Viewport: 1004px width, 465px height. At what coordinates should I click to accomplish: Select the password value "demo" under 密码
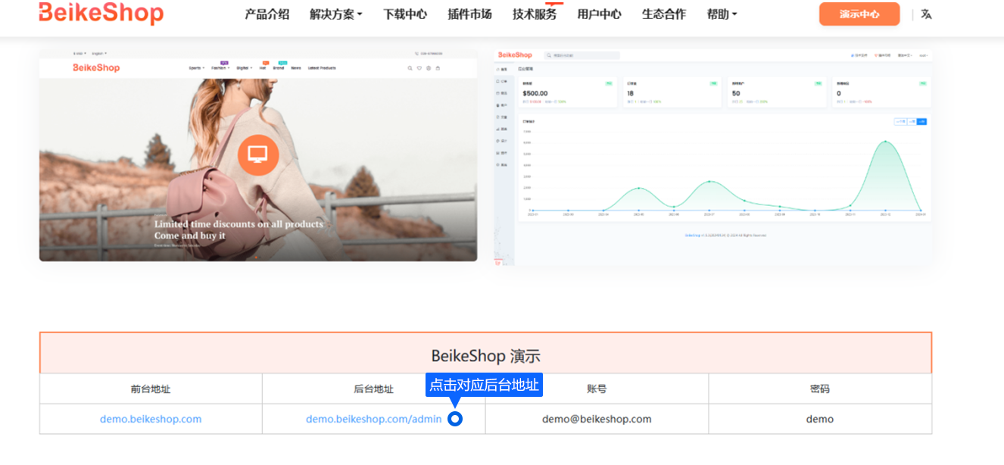(x=820, y=419)
